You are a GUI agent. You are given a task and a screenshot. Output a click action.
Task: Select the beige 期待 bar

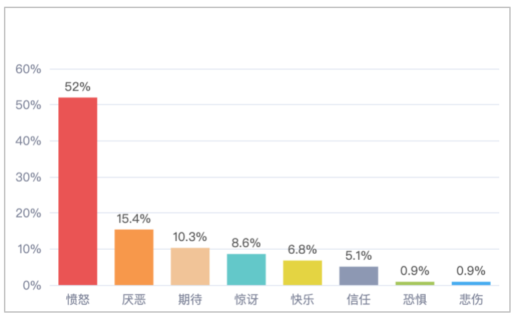coord(190,267)
